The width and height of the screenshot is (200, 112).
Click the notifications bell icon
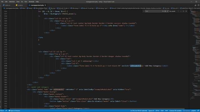(x=198, y=111)
